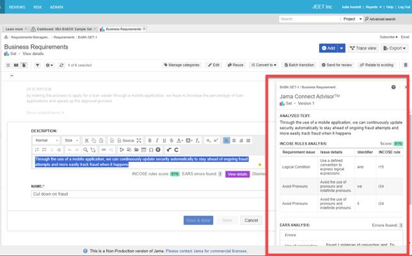The height and width of the screenshot is (256, 412).
Task: Open the help question mark in Advisor panel
Action: [393, 87]
